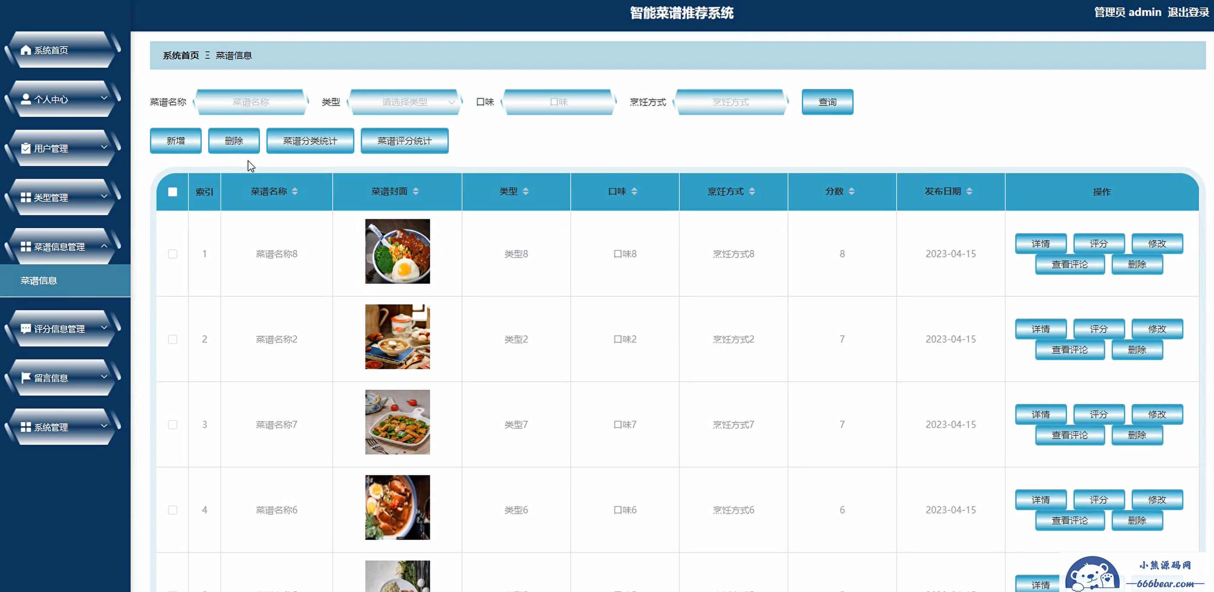The image size is (1214, 592).
Task: Check the row for 菜谱名称8
Action: point(172,254)
